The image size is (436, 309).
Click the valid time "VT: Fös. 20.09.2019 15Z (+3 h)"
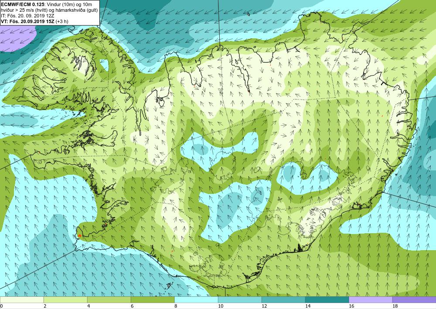click(x=34, y=21)
